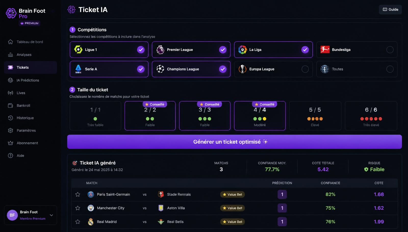Click the Toutes globe icon

tap(325, 69)
